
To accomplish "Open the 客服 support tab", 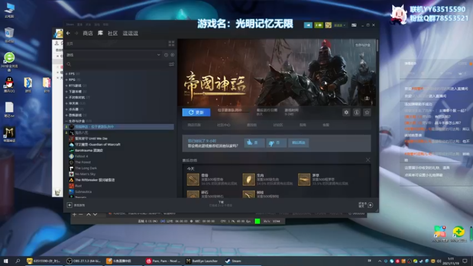I will 326,125.
